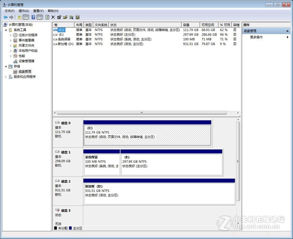Screen dimensions: 293x239
Task: Select the (C:) volume row
Action: click(x=146, y=30)
